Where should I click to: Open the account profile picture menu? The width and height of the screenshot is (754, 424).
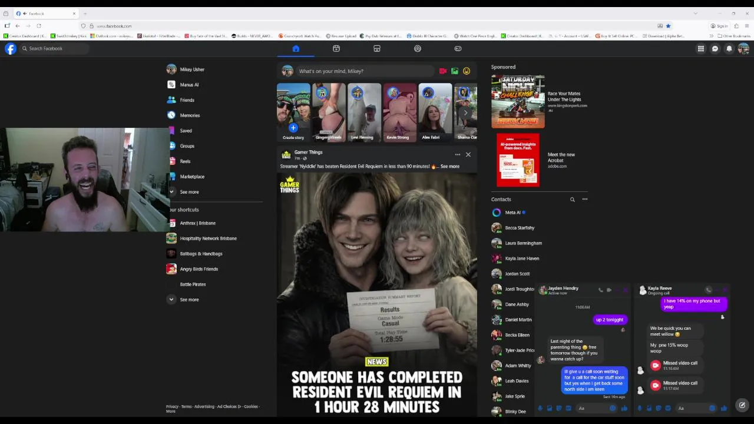pos(743,49)
